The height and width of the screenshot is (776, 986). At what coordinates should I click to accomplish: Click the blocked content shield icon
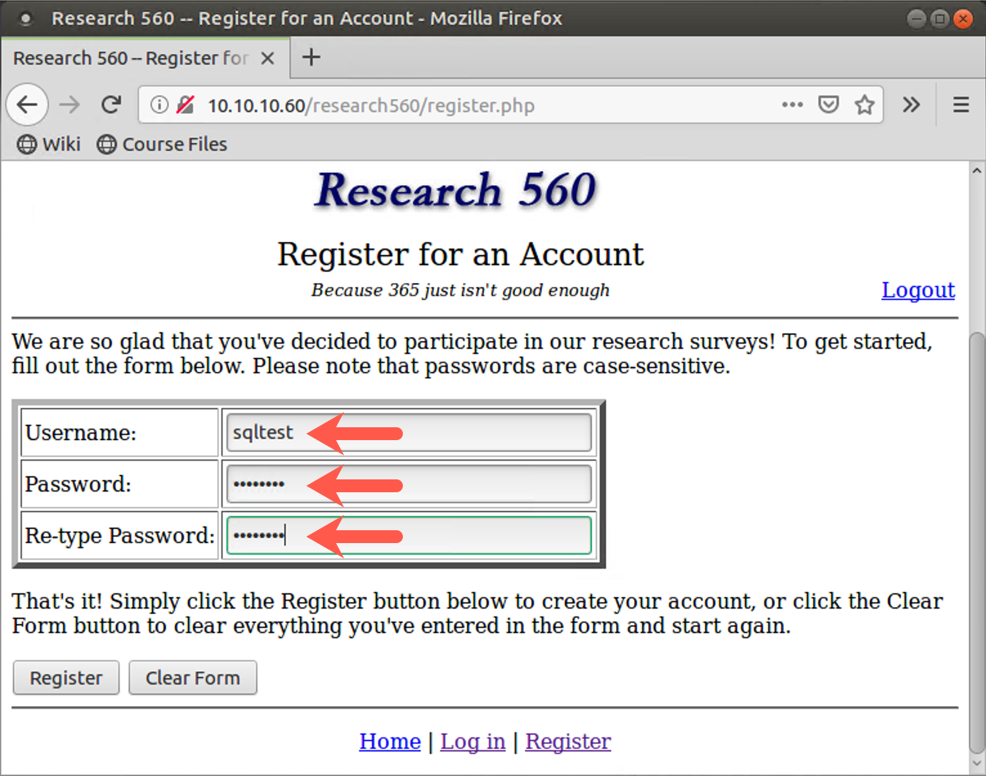point(185,105)
